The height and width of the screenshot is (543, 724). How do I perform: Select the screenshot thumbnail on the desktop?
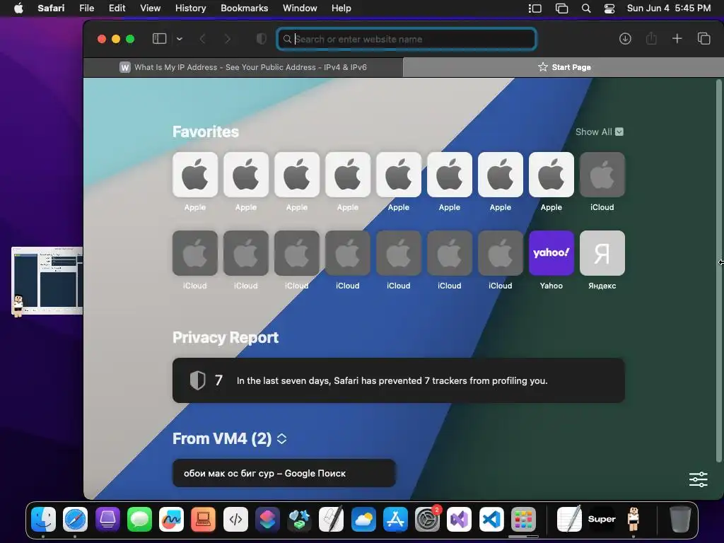47,281
